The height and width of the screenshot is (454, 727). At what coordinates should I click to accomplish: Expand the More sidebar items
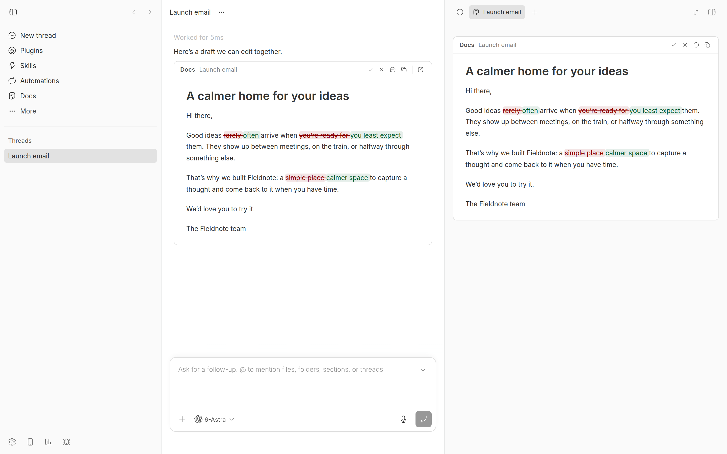[81, 111]
